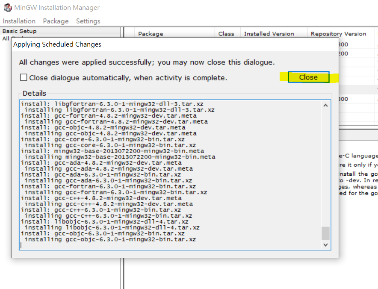Click the Details group label

[x=34, y=93]
